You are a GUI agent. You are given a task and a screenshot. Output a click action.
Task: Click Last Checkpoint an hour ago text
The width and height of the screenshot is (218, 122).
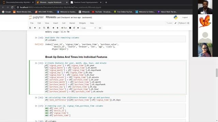pos(68,18)
